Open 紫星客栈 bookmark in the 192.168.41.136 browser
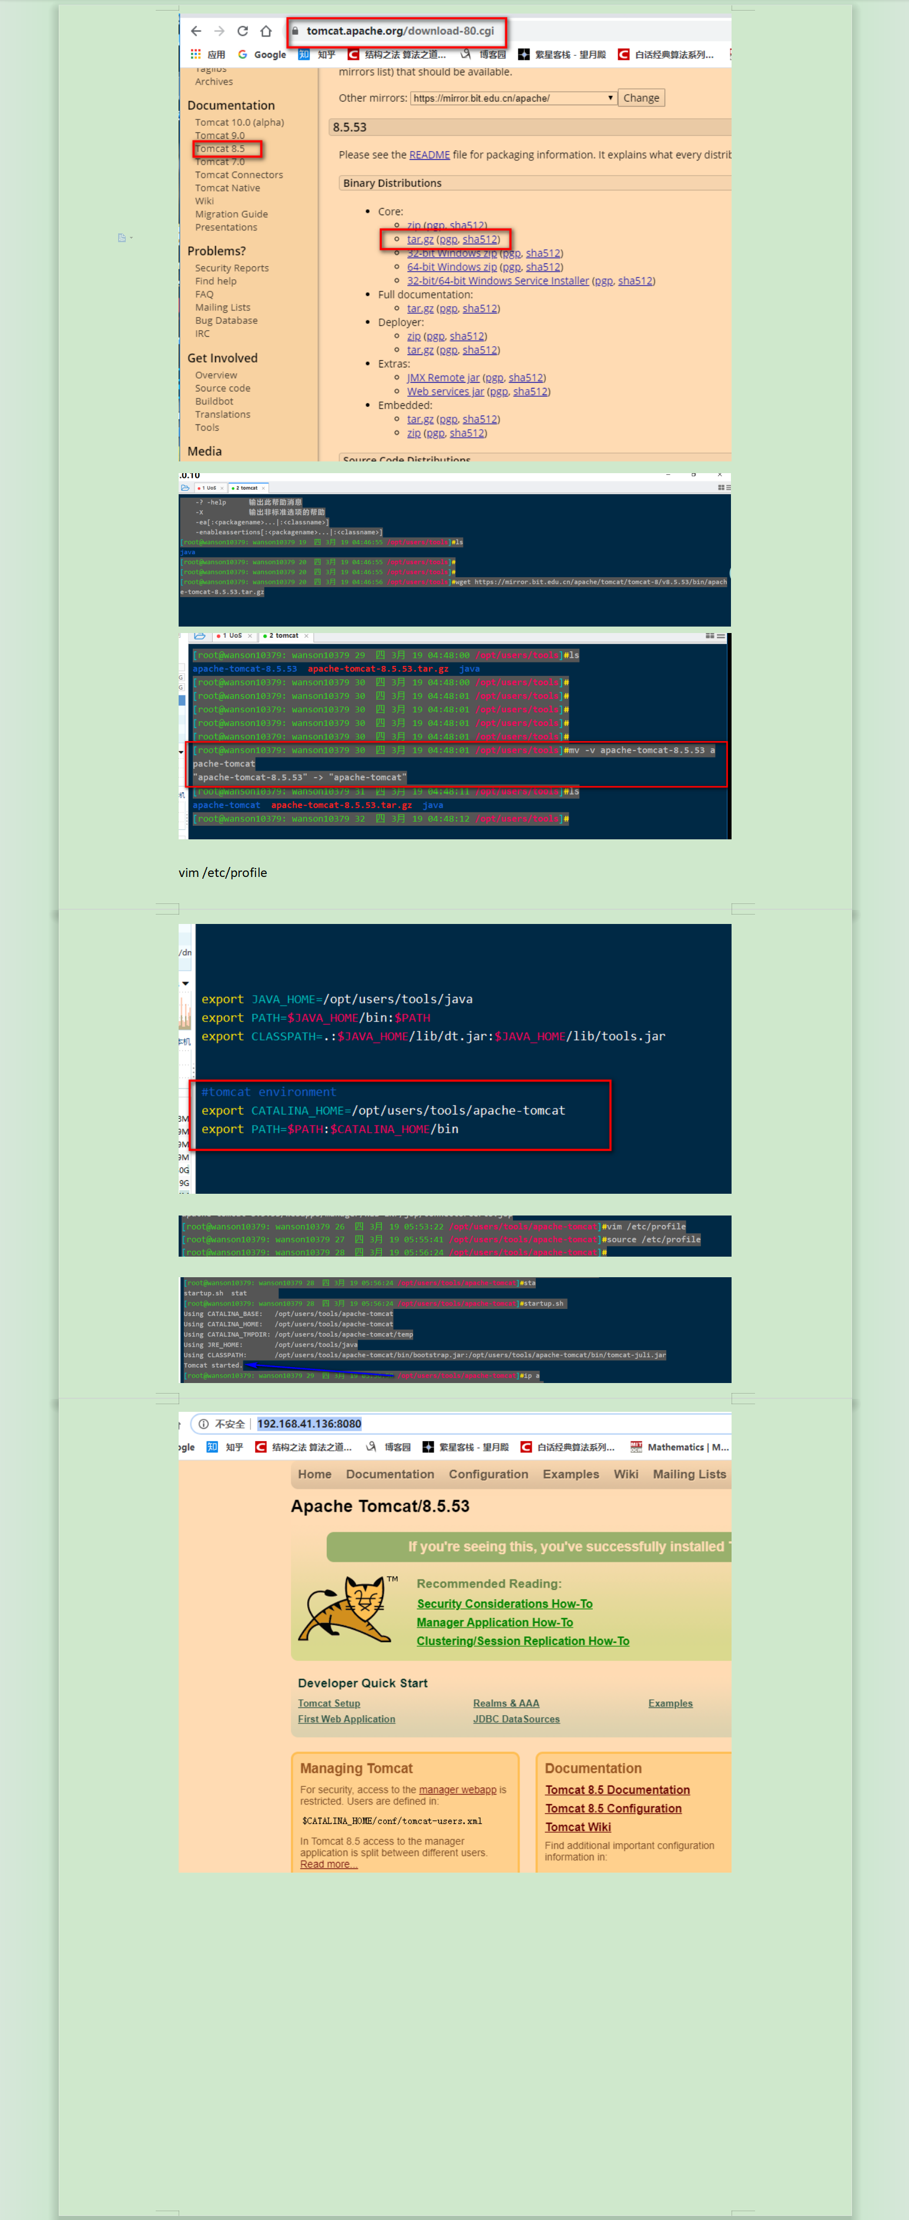 pos(465,1447)
